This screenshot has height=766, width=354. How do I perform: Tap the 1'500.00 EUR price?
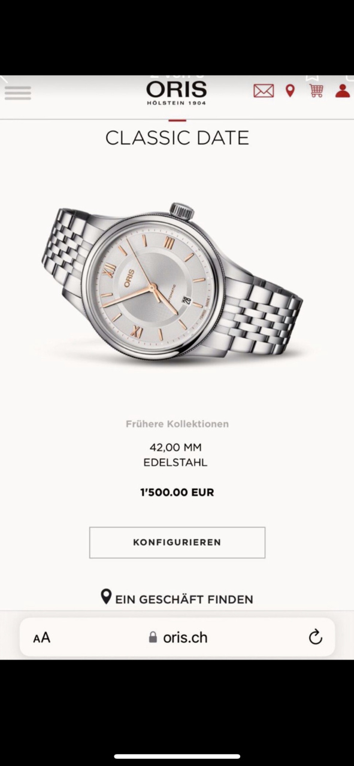tap(177, 493)
